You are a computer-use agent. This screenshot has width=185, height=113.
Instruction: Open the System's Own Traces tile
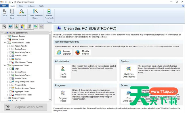click(x=129, y=72)
